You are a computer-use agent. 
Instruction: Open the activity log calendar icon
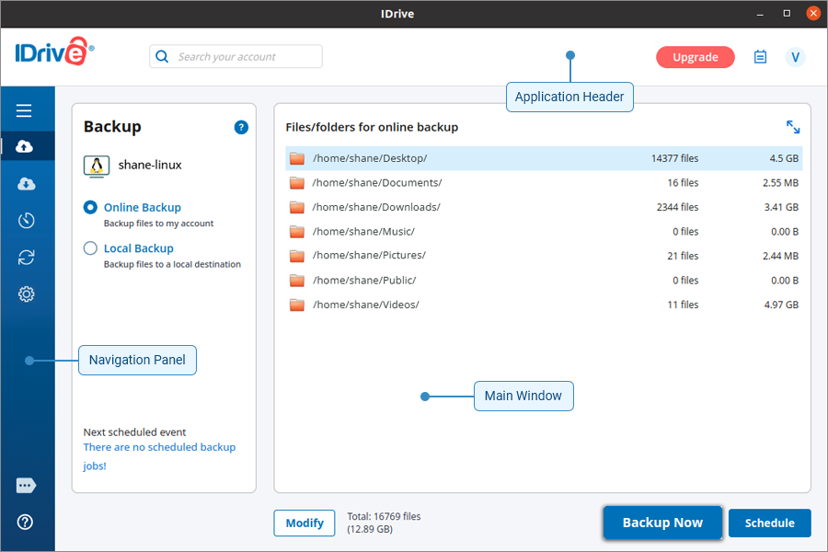[760, 57]
